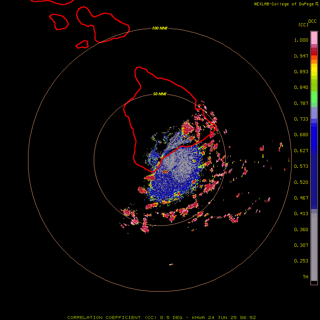Click the 0.627 color scale value

point(301,151)
